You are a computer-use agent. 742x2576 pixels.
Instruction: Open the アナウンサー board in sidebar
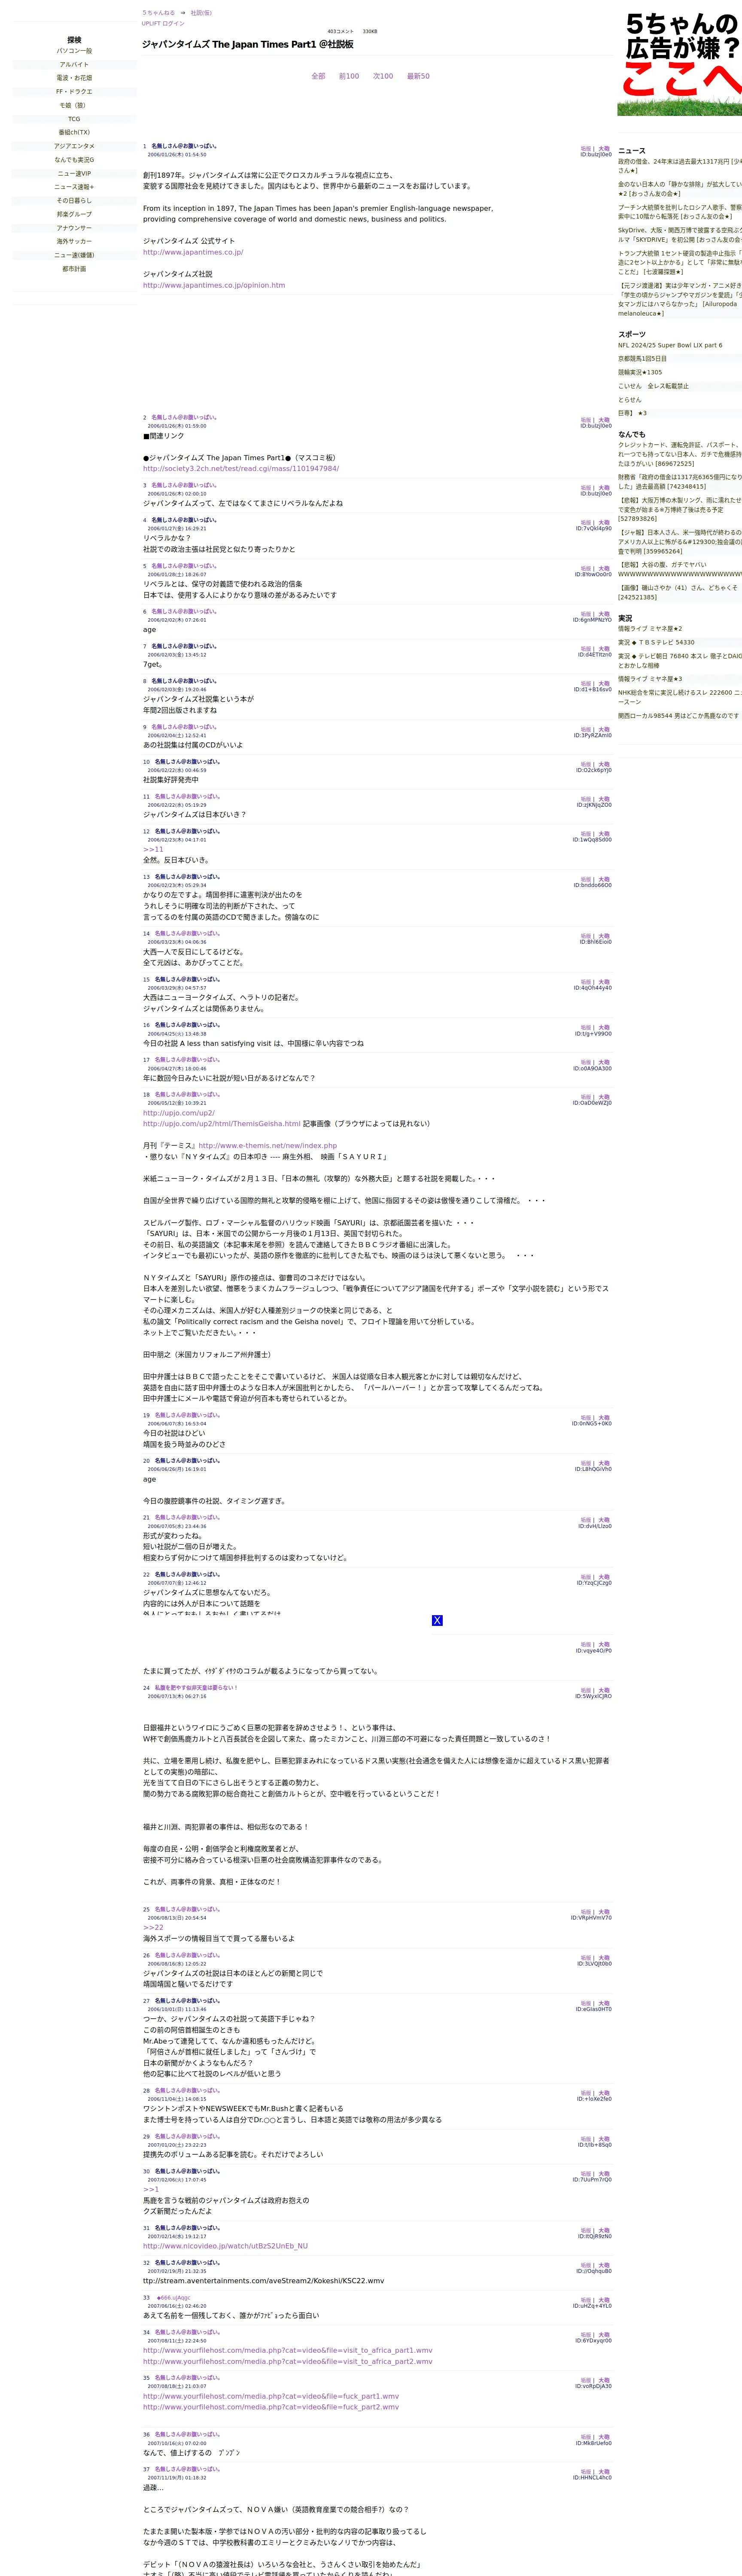74,228
